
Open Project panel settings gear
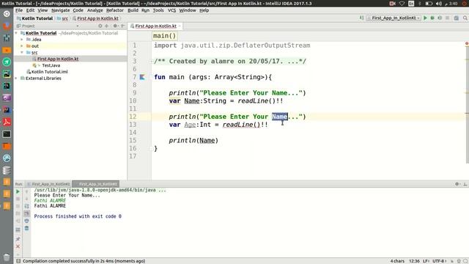pyautogui.click(x=115, y=26)
